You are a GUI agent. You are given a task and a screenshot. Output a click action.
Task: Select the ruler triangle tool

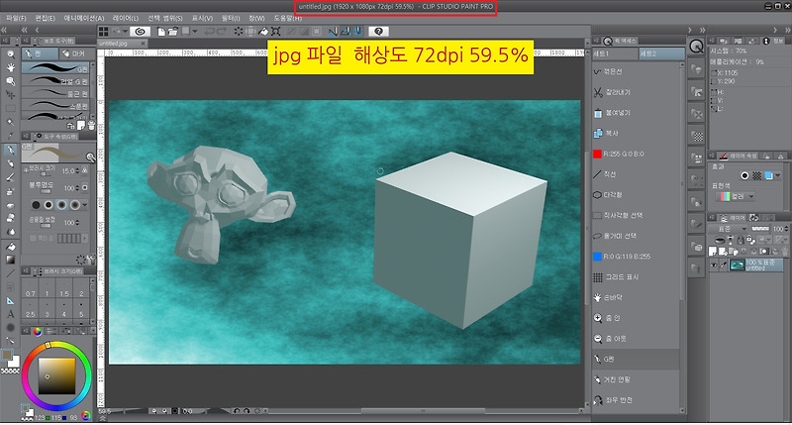click(10, 301)
